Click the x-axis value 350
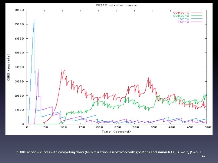 tap(154, 127)
